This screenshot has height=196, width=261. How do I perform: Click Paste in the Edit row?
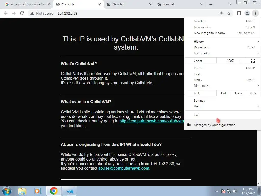253,93
